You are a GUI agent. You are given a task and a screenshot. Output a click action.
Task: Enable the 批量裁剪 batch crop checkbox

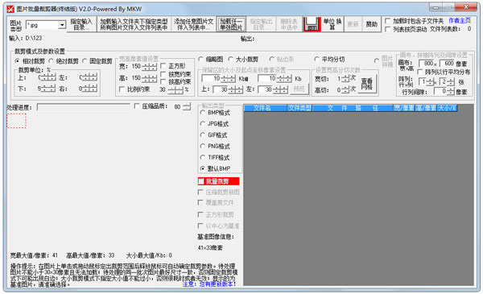[x=201, y=181]
